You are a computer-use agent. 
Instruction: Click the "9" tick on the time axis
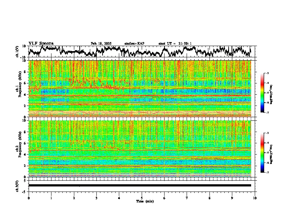point(232,198)
